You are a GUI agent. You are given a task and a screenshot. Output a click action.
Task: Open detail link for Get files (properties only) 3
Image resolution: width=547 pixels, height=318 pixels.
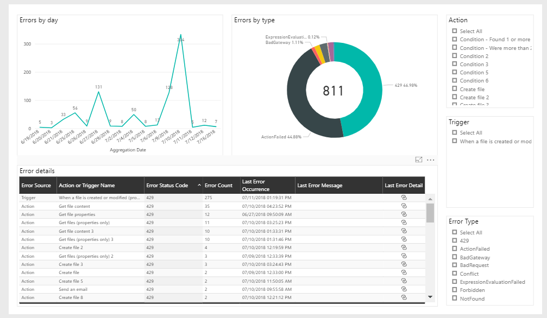point(404,239)
